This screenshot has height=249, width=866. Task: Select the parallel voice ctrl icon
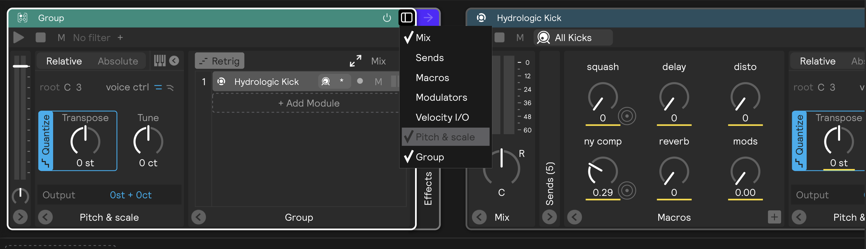point(158,88)
